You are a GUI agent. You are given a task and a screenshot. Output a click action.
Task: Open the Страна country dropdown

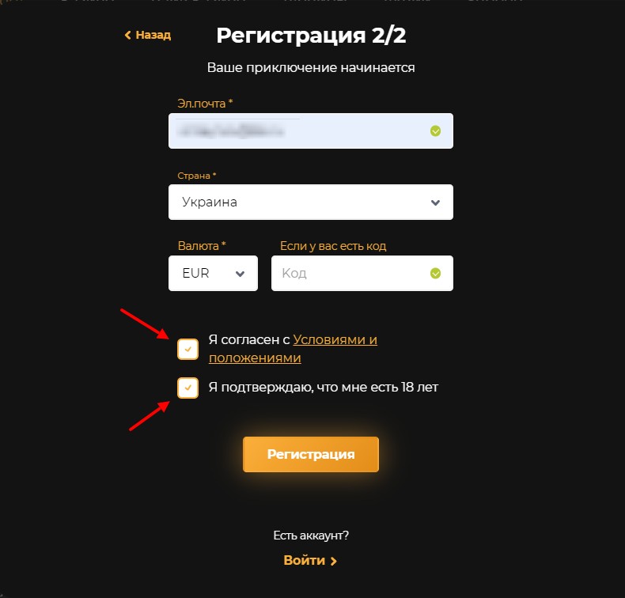tap(310, 202)
